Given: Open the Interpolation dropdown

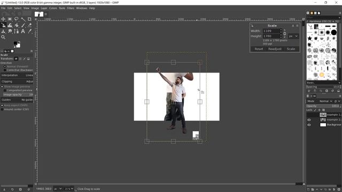Looking at the screenshot, I should coord(17,75).
